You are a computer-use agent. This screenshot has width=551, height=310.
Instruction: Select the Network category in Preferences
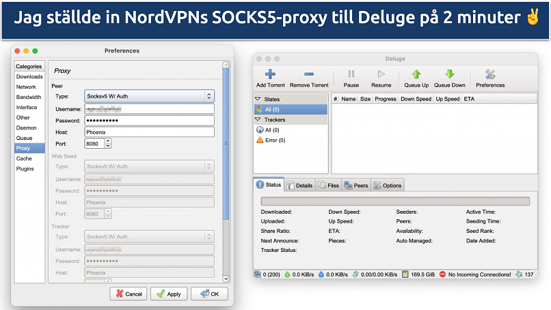tap(27, 87)
